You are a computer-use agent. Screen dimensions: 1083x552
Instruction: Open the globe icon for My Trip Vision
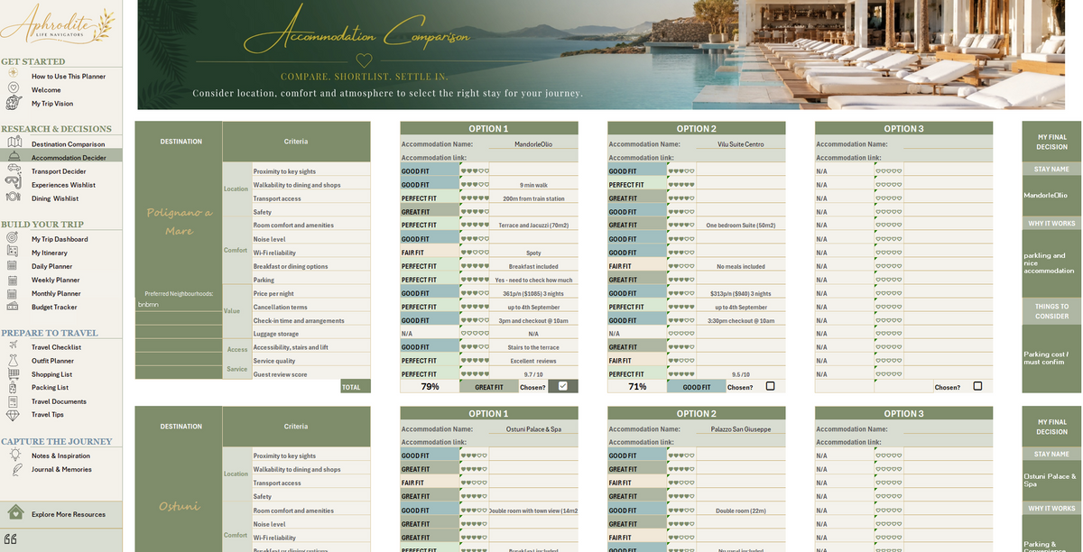(14, 103)
